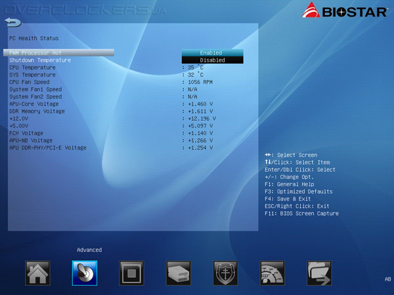Click the F3: Optimized Defaults hint
Screen dimensions: 394x295
(x=299, y=191)
